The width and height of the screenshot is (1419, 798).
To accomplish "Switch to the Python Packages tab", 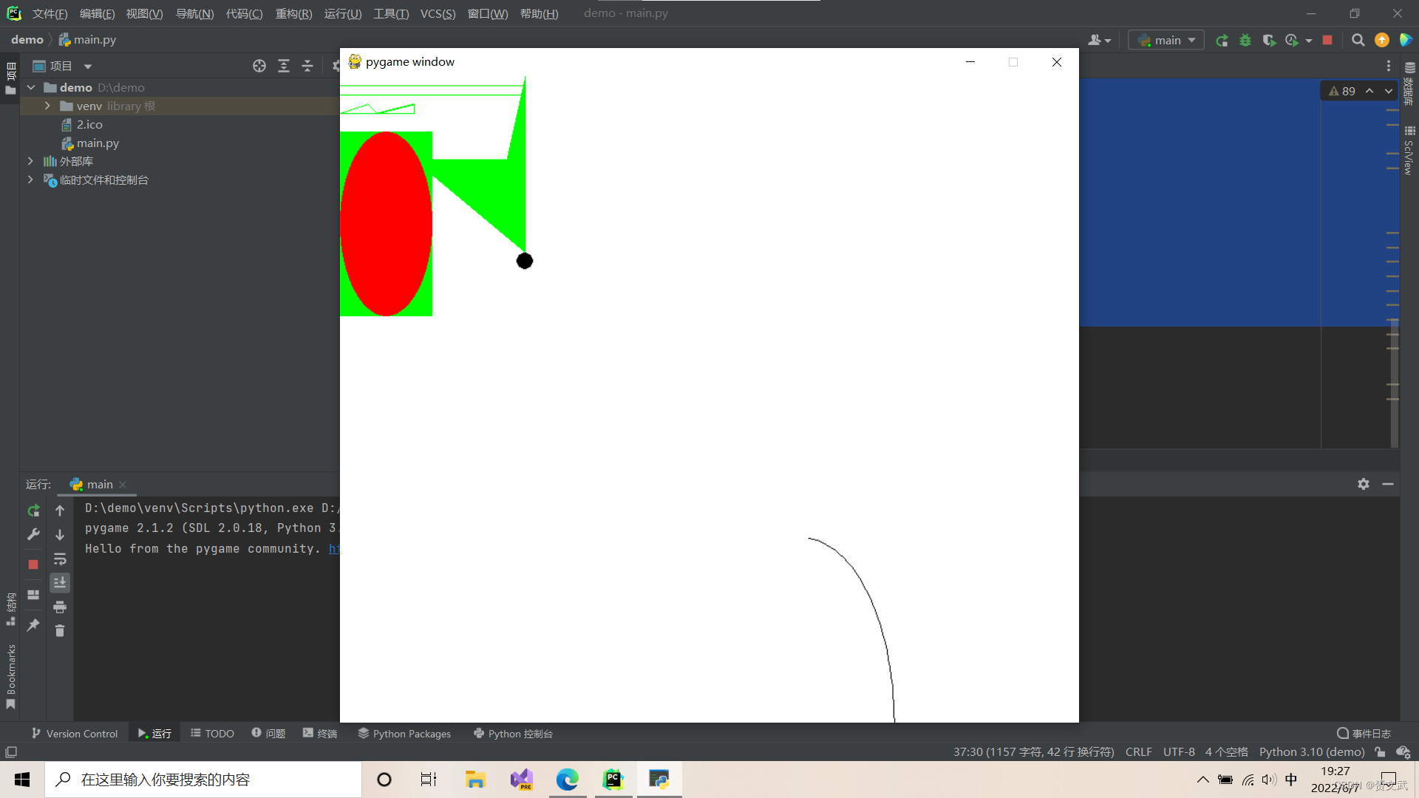I will [x=404, y=734].
